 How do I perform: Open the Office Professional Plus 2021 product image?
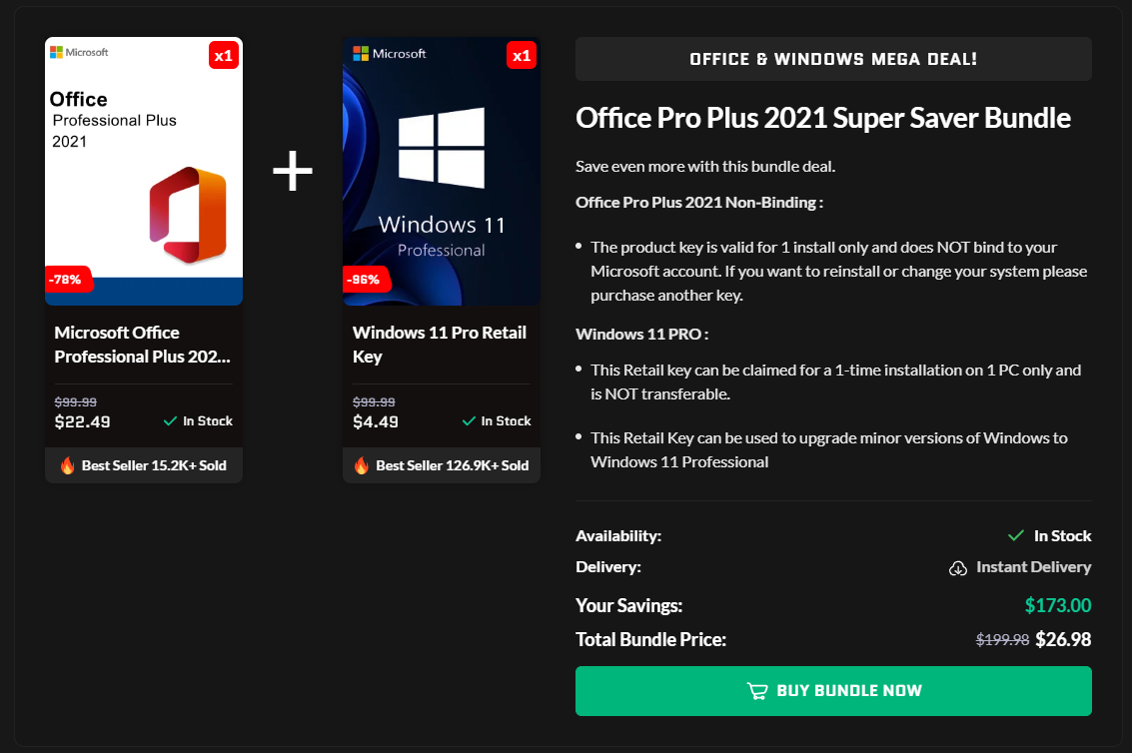[144, 171]
